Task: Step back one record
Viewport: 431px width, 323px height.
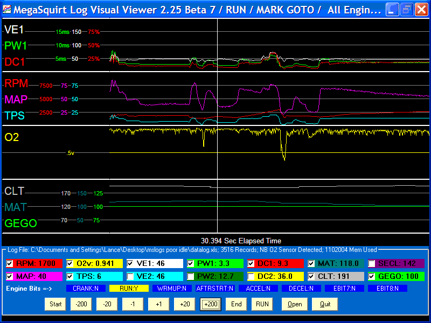Action: 133,304
